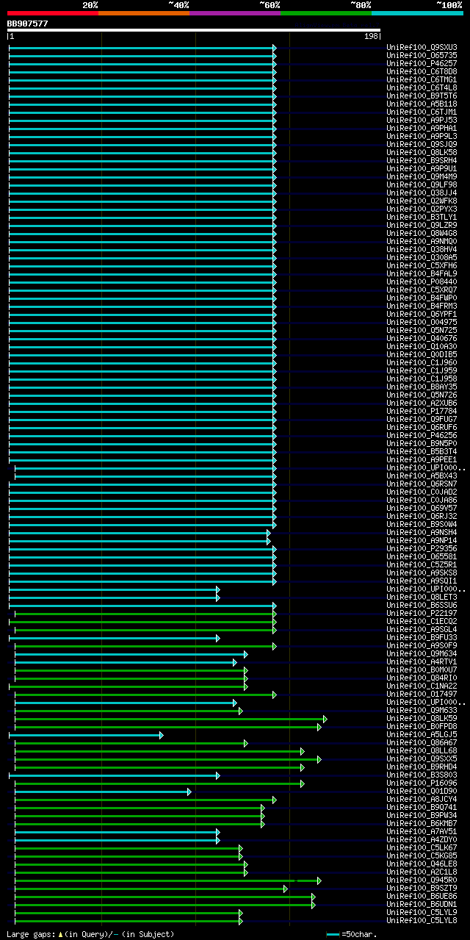470x940 pixels.
Task: Select the UniRef100_Q38HV4 label
Action: tap(422, 249)
